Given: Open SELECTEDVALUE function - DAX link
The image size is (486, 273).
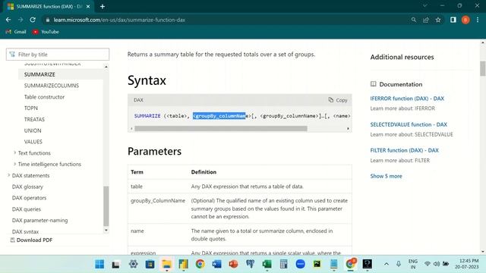Looking at the screenshot, I should [x=409, y=124].
